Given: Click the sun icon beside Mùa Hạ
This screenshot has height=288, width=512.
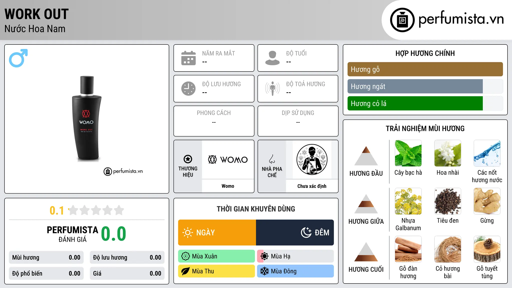Looking at the screenshot, I should (x=264, y=256).
